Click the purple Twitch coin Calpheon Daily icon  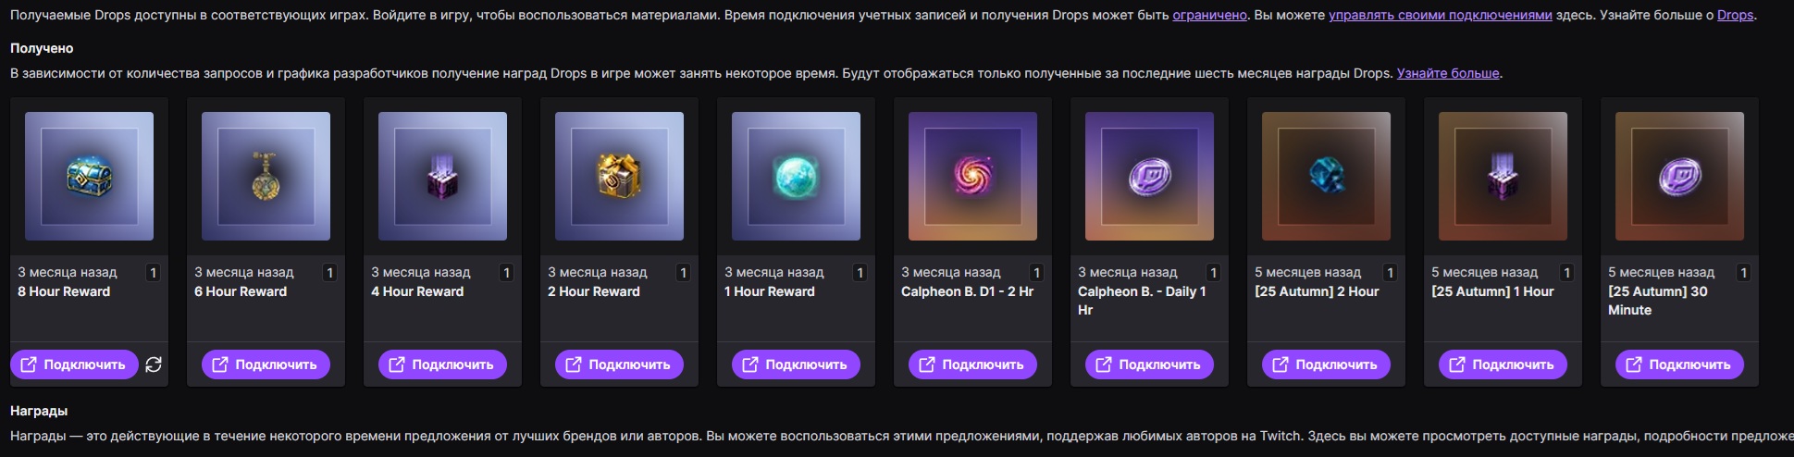coord(1149,177)
